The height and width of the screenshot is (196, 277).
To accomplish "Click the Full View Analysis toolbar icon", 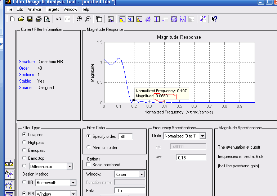I will [99, 19].
